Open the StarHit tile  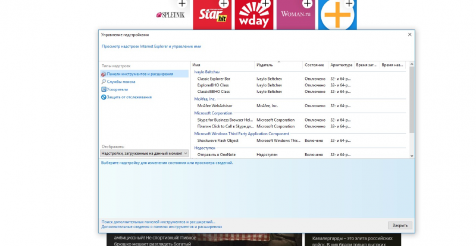coord(212,15)
